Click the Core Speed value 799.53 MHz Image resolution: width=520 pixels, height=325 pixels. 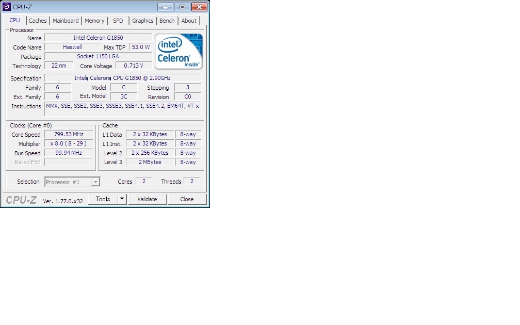pos(69,134)
